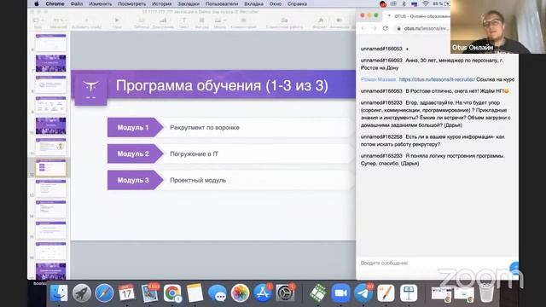The width and height of the screenshot is (546, 307).
Task: Open Совместная работа collaboration button
Action: (x=284, y=22)
